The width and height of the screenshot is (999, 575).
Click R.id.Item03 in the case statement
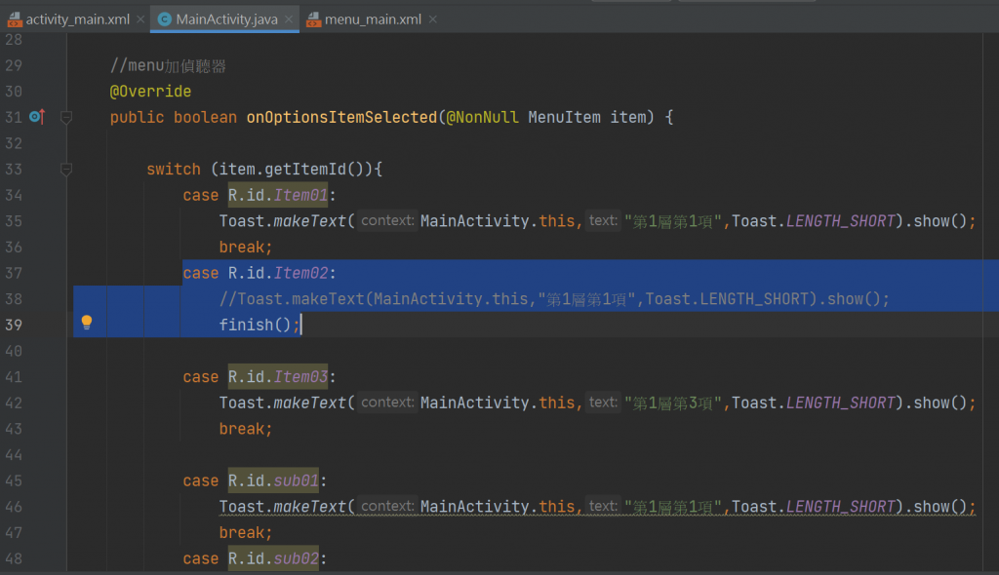278,377
